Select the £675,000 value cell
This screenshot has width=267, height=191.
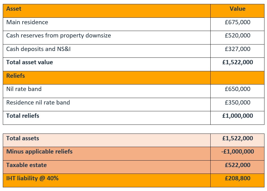[x=237, y=22]
